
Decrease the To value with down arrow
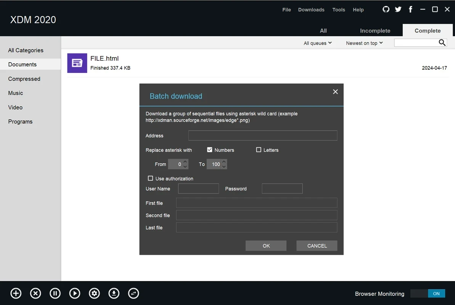(x=224, y=167)
